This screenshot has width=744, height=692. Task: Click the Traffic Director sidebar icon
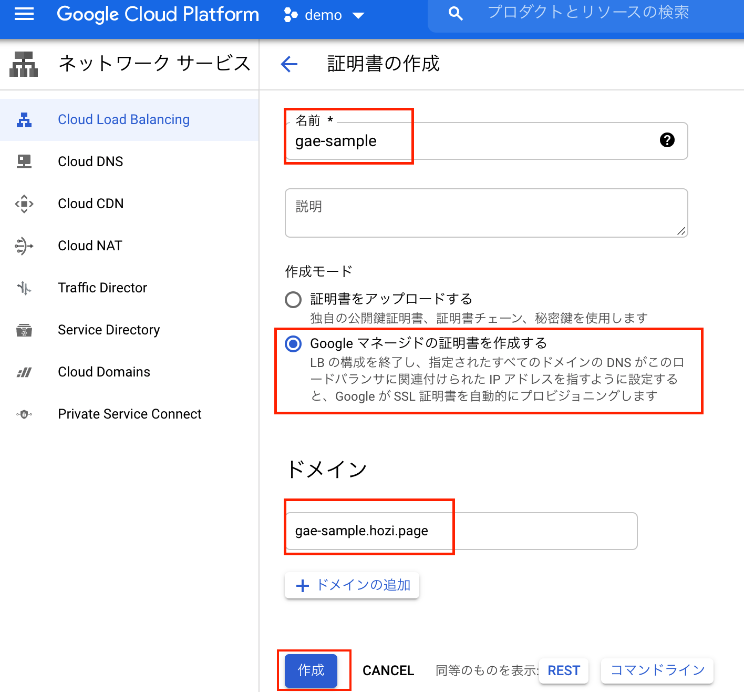click(x=24, y=288)
